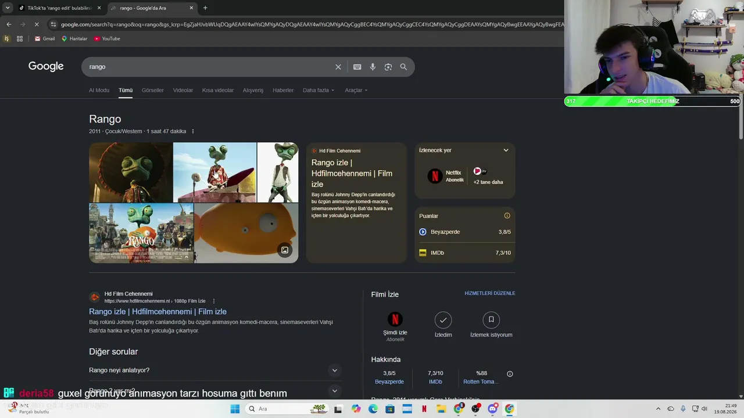Clear the search box with the X icon
744x418 pixels.
338,67
